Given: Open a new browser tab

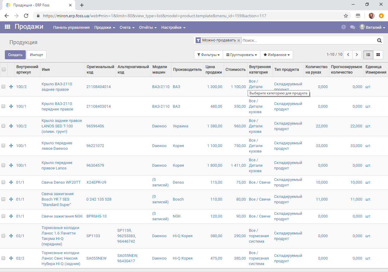Looking at the screenshot, I should point(82,5).
